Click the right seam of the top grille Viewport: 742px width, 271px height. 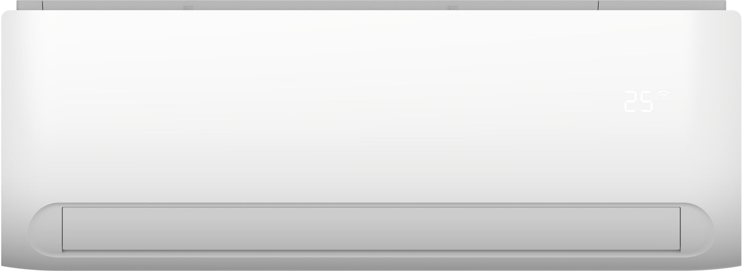pyautogui.click(x=599, y=5)
